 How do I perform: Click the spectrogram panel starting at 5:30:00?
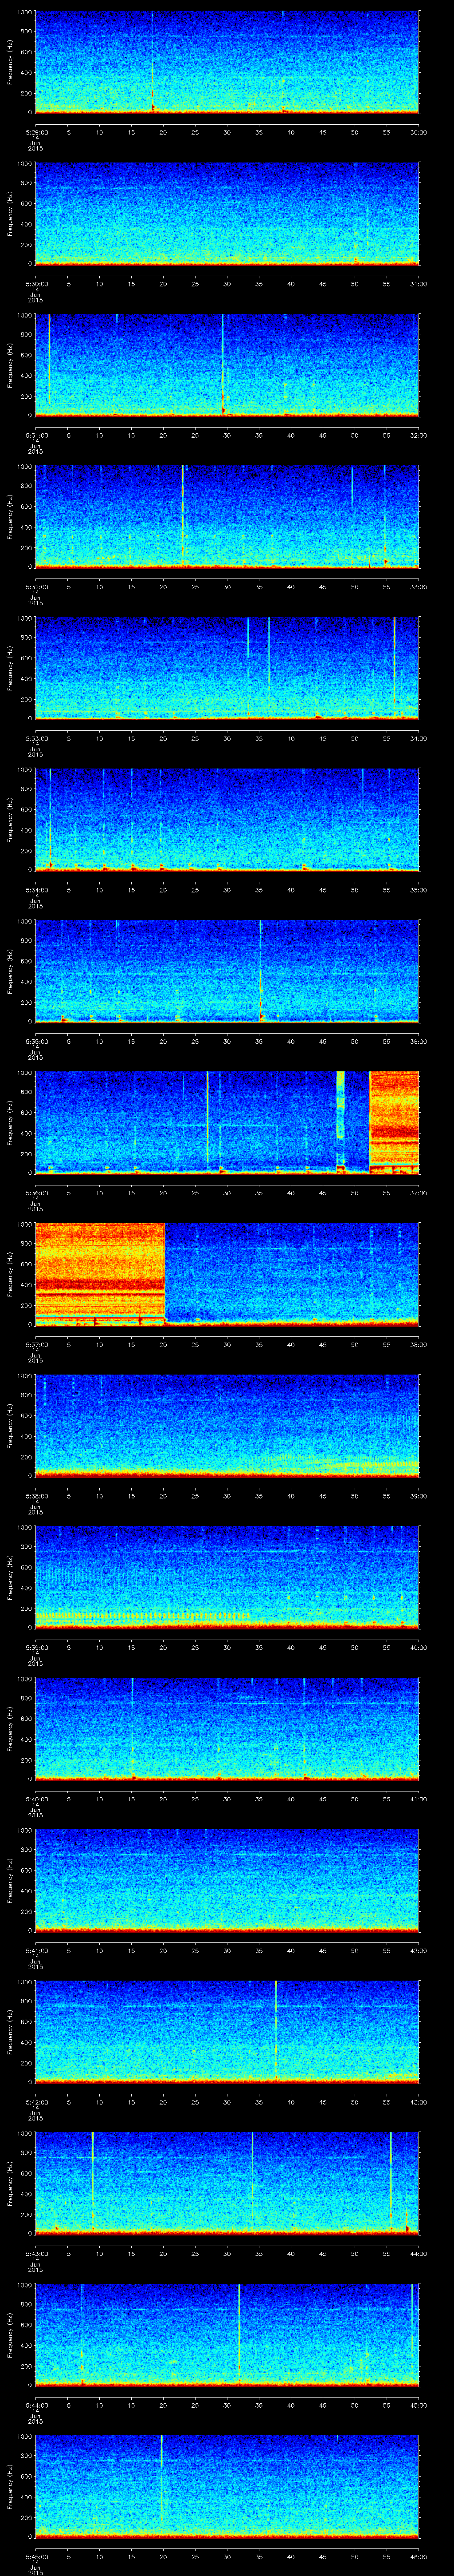(227, 214)
